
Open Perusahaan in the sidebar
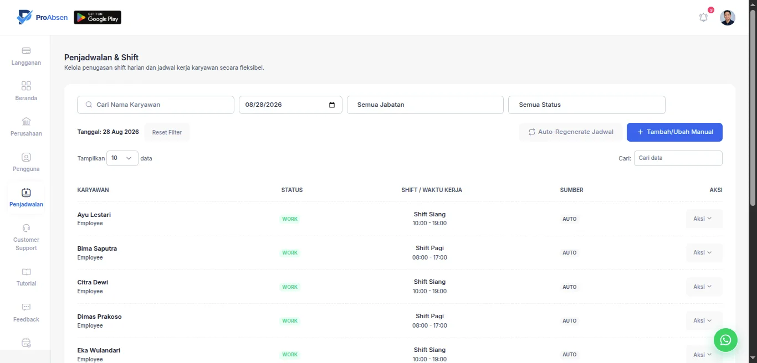(26, 127)
